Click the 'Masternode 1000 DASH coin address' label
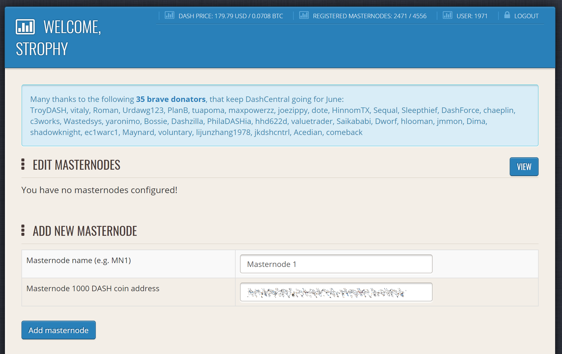The height and width of the screenshot is (354, 562). 93,288
